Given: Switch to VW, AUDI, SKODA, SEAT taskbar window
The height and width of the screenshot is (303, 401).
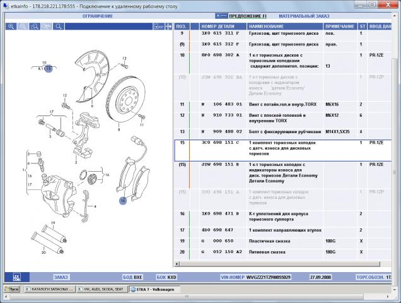Looking at the screenshot, I should pos(102,289).
